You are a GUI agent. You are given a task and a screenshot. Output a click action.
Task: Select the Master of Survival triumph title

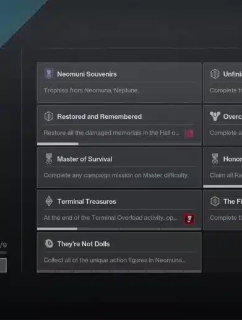pos(85,159)
